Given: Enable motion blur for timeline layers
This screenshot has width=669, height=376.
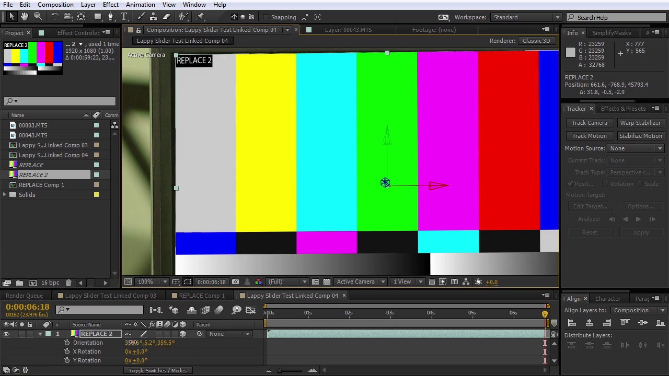Looking at the screenshot, I should click(219, 310).
